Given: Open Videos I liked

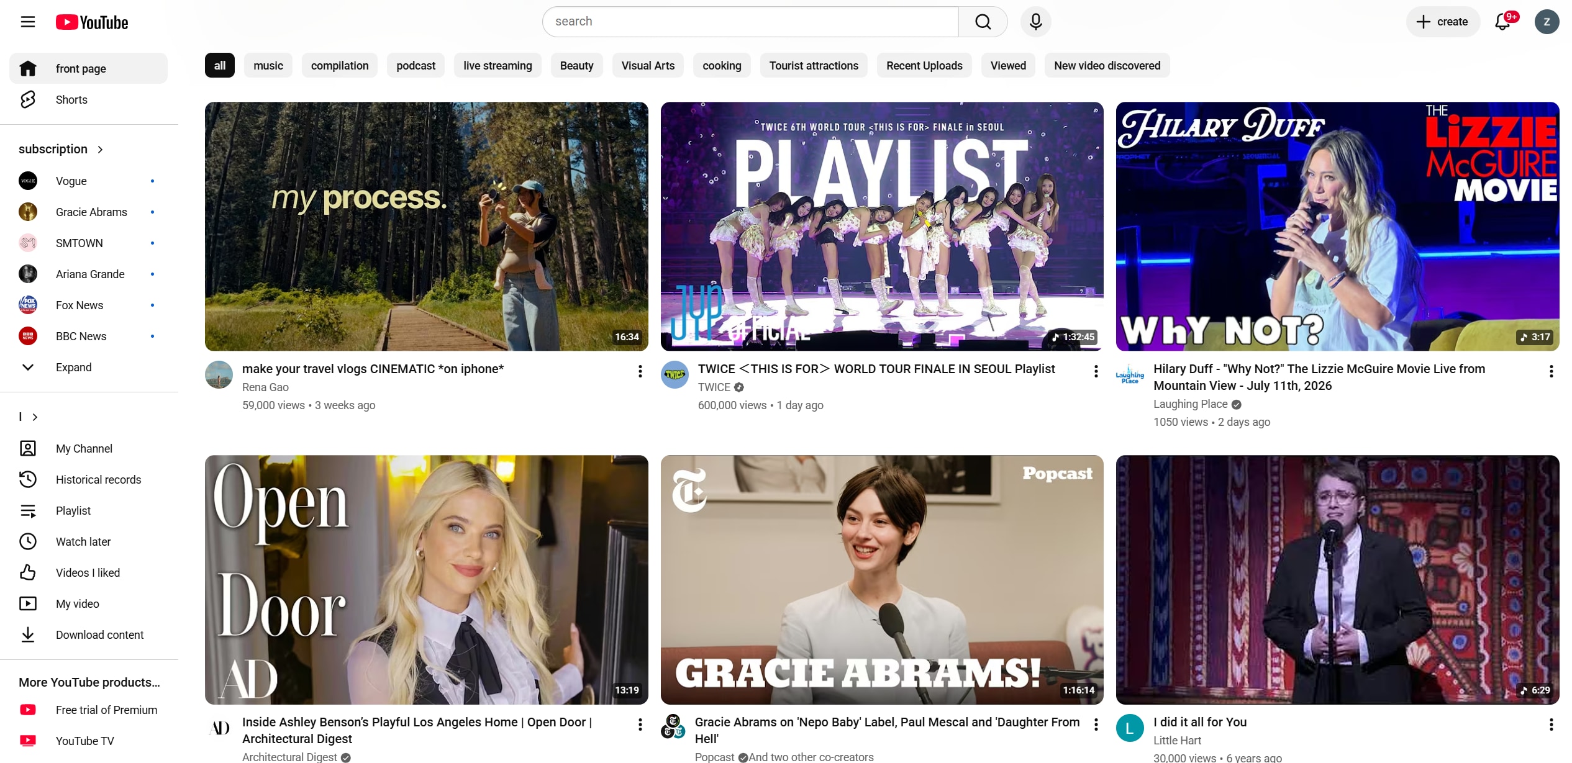Looking at the screenshot, I should click(88, 572).
